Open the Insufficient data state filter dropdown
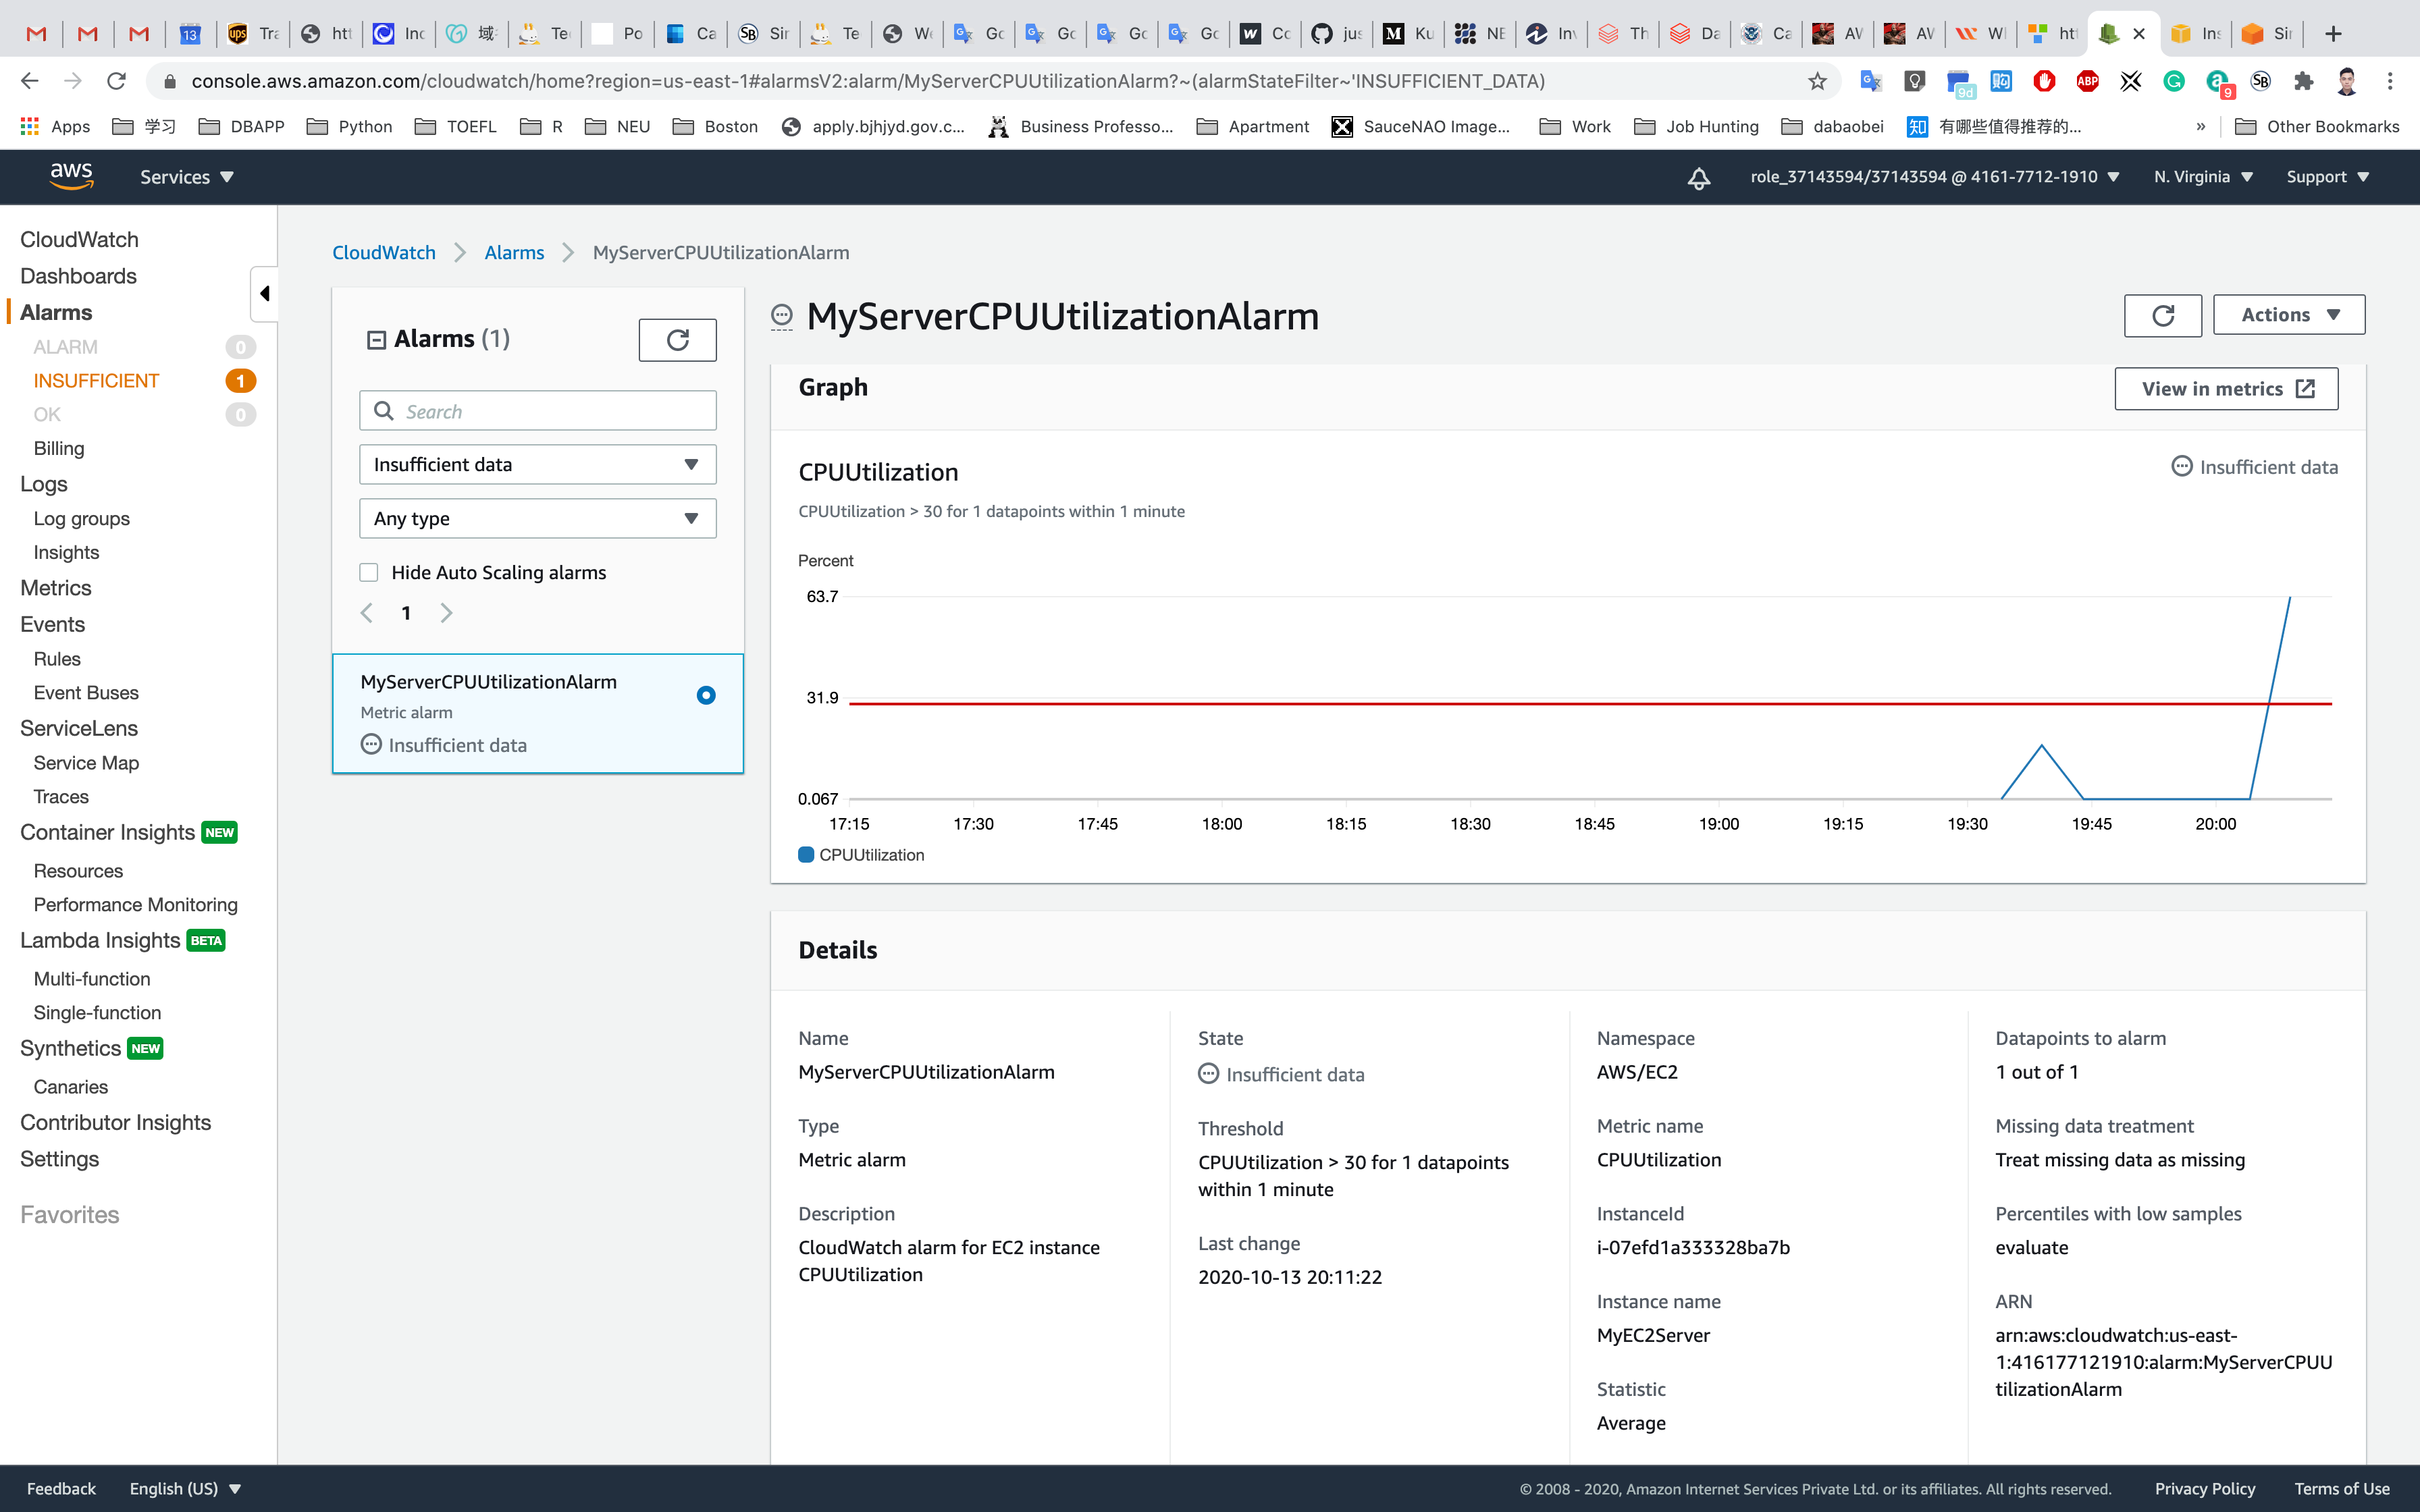Image resolution: width=2420 pixels, height=1512 pixels. tap(537, 464)
